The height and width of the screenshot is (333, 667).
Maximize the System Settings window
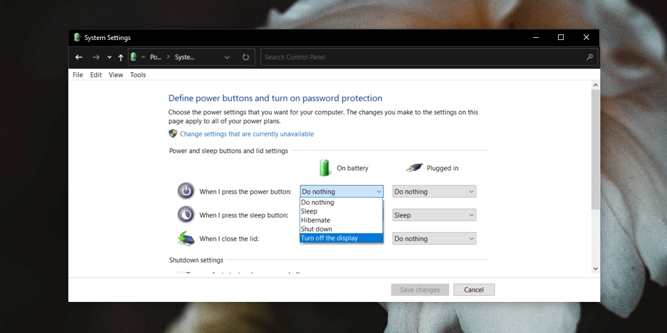[561, 38]
